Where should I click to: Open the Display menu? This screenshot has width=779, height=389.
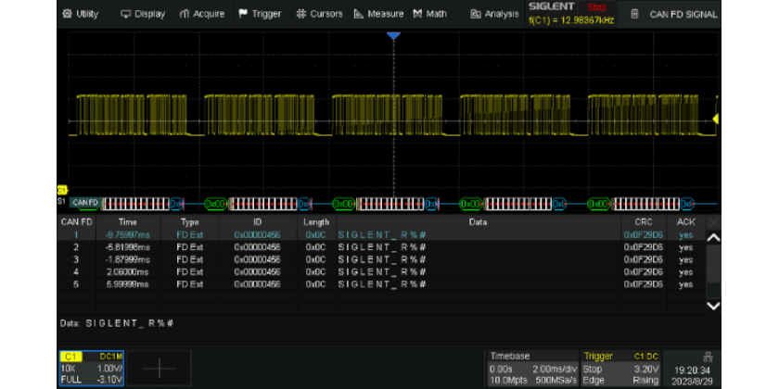click(143, 14)
